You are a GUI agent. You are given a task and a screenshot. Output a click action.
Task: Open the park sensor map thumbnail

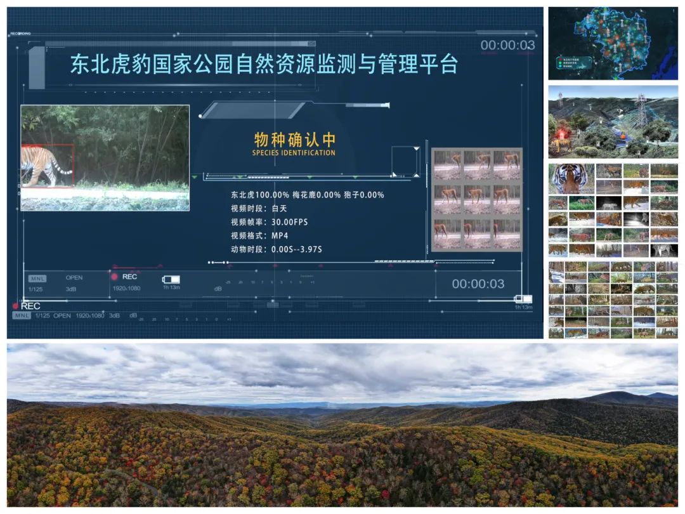point(613,43)
